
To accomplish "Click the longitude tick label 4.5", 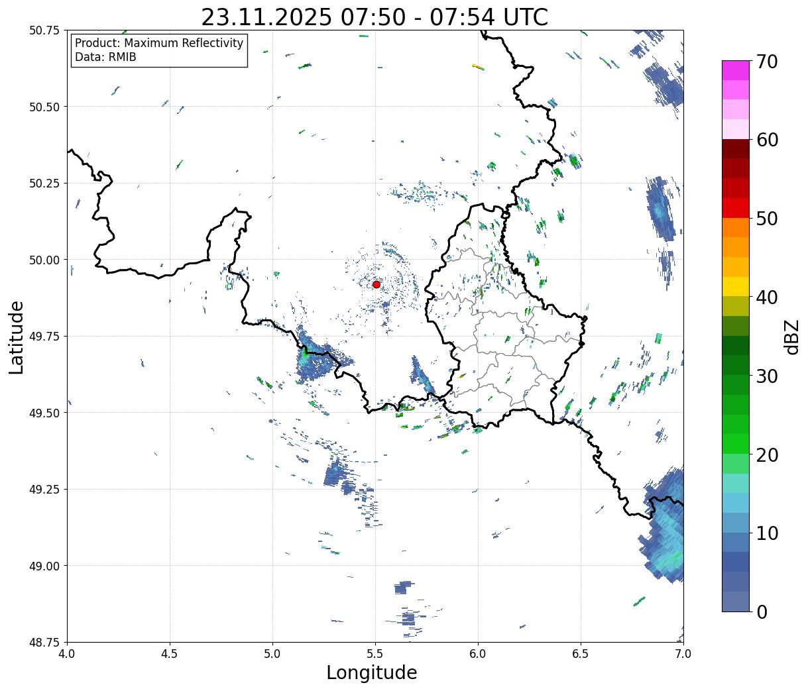I will coord(170,654).
